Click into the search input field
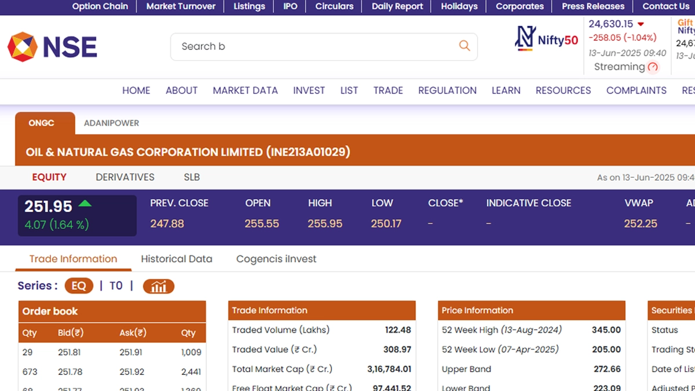The image size is (695, 391). pyautogui.click(x=313, y=46)
